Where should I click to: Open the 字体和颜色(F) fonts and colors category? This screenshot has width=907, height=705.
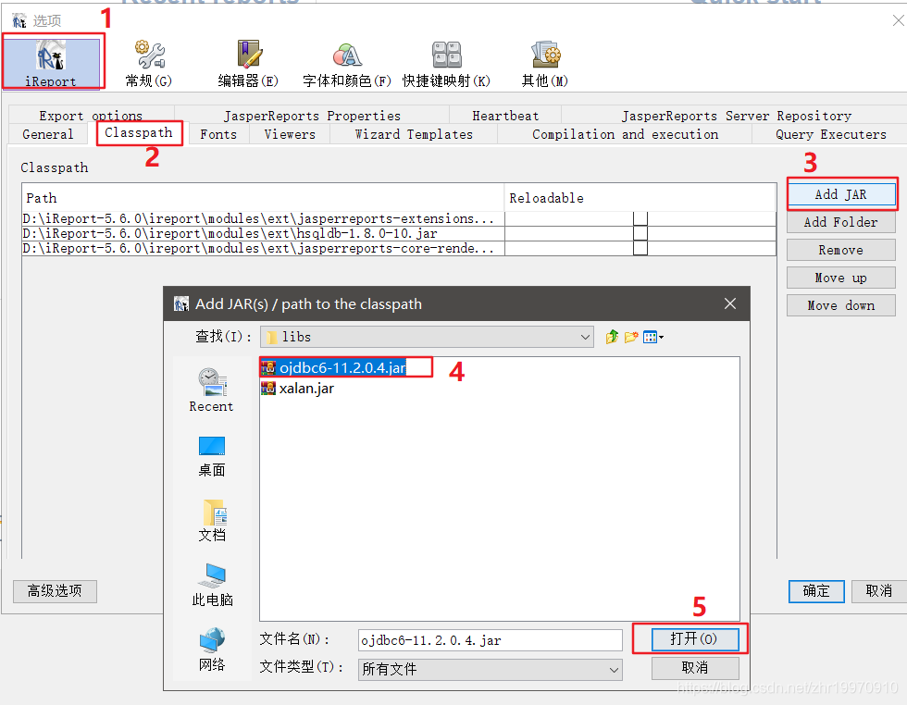click(347, 64)
